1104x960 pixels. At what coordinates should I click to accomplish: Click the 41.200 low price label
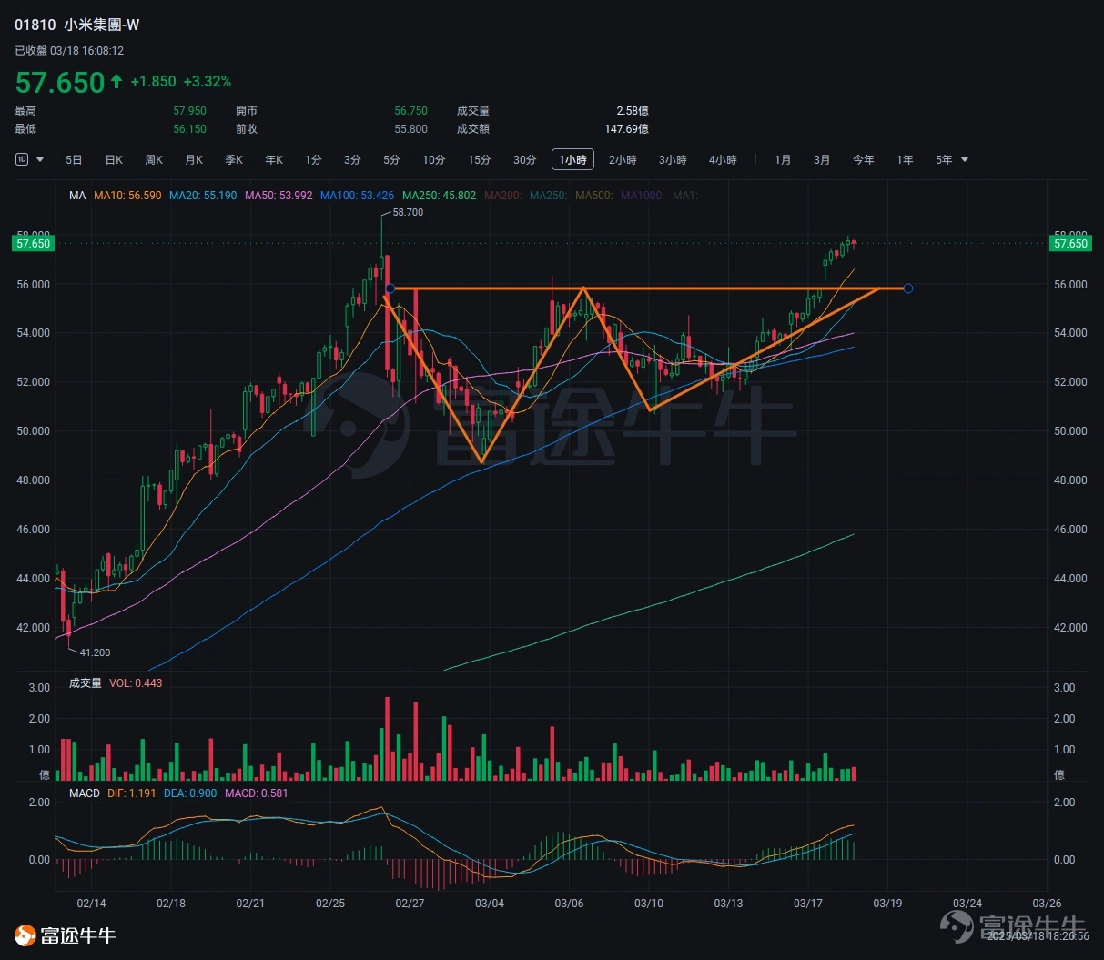pyautogui.click(x=95, y=652)
